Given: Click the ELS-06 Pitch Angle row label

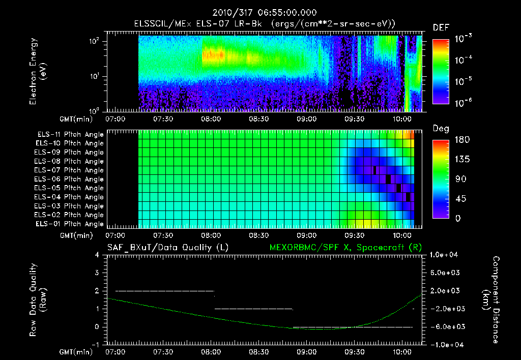Looking at the screenshot, I should 69,179.
